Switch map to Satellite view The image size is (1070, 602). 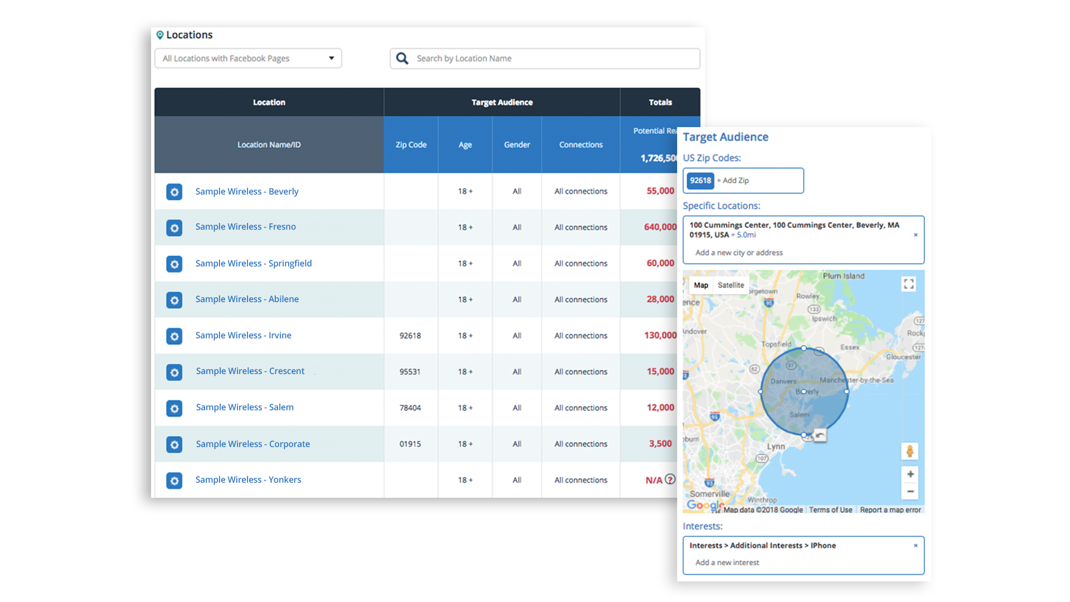click(731, 285)
